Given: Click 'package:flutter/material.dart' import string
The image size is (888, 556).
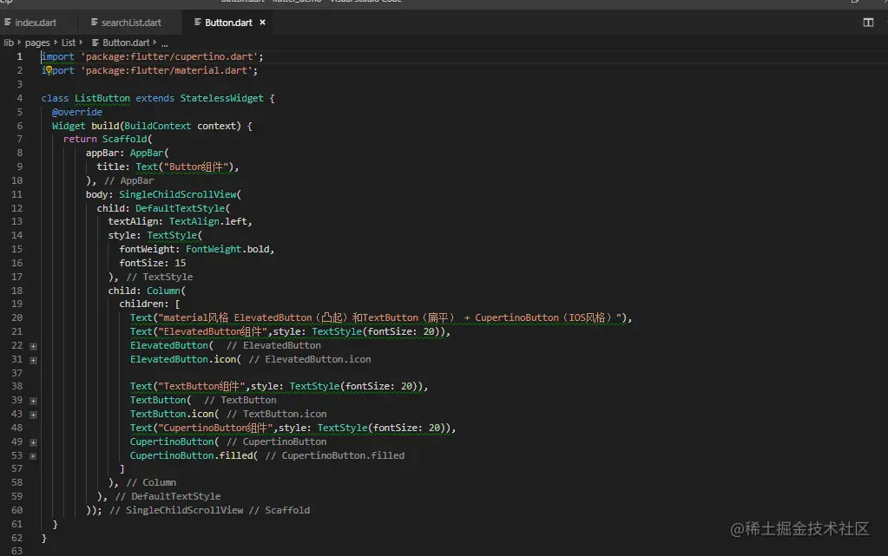Looking at the screenshot, I should point(167,70).
